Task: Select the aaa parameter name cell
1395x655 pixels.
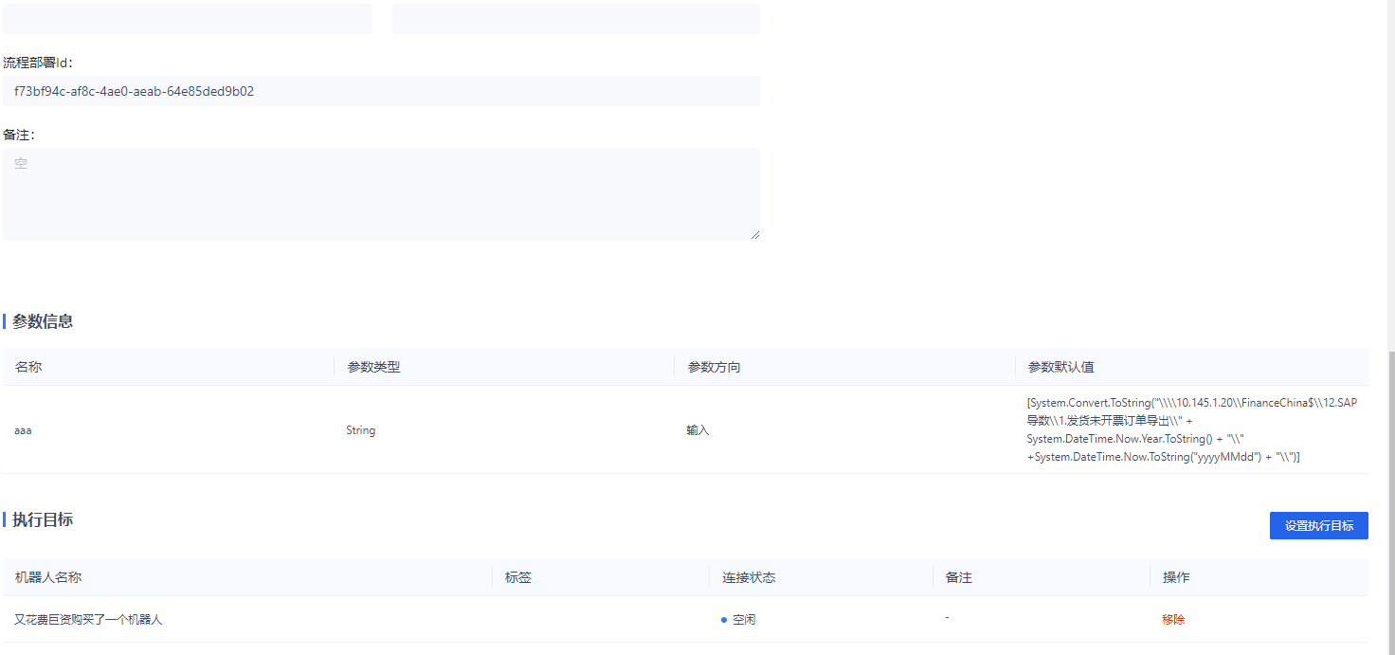Action: point(23,430)
